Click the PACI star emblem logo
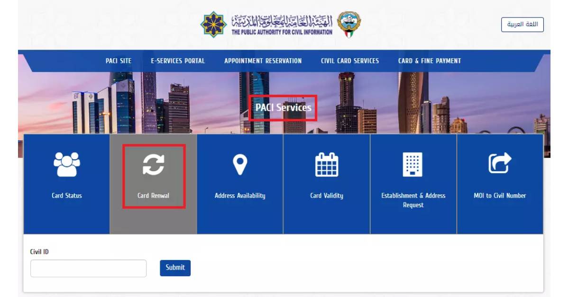Viewport: 569px width, 297px height. tap(214, 25)
